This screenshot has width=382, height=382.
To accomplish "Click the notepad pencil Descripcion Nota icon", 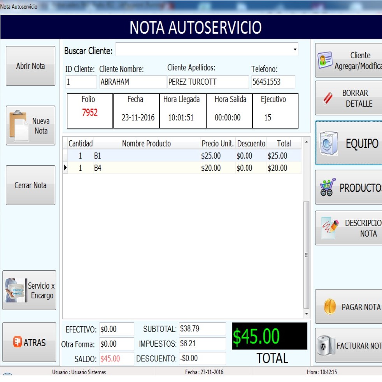I will pyautogui.click(x=329, y=228).
